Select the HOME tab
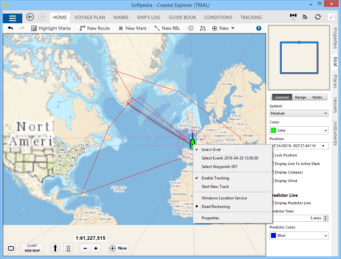The height and width of the screenshot is (259, 341). pos(60,17)
